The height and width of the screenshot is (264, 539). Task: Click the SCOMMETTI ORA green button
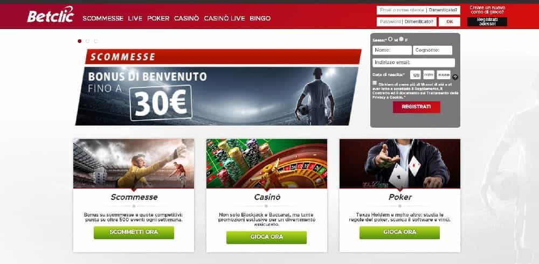click(134, 232)
